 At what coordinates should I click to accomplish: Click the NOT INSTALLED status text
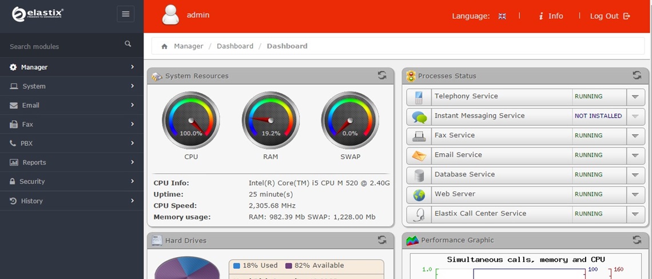pos(598,116)
